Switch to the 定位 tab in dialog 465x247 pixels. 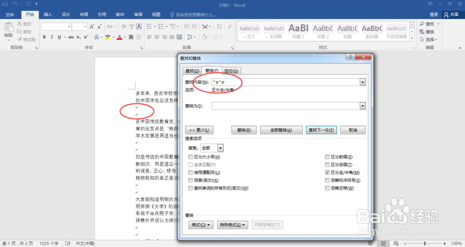(x=231, y=71)
